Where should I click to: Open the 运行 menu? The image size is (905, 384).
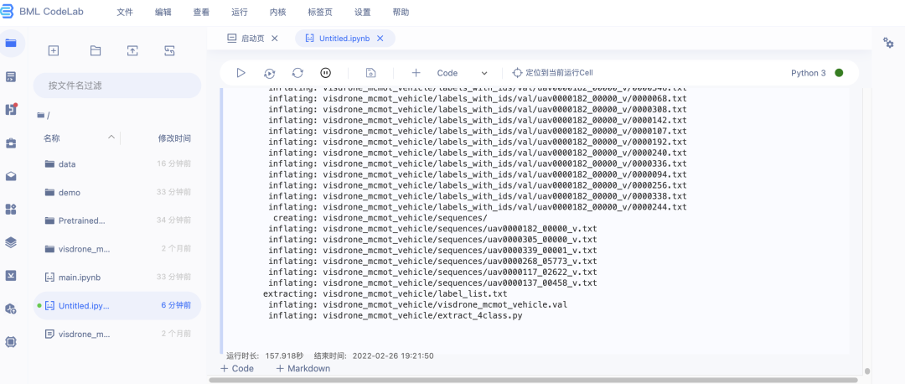click(240, 12)
